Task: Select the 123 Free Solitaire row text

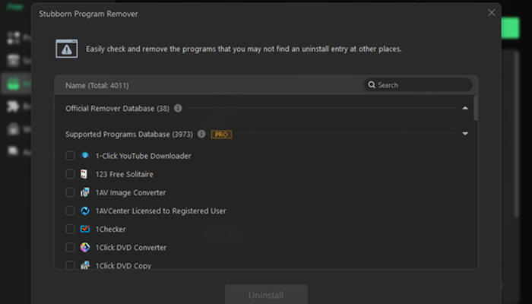Action: (x=125, y=174)
